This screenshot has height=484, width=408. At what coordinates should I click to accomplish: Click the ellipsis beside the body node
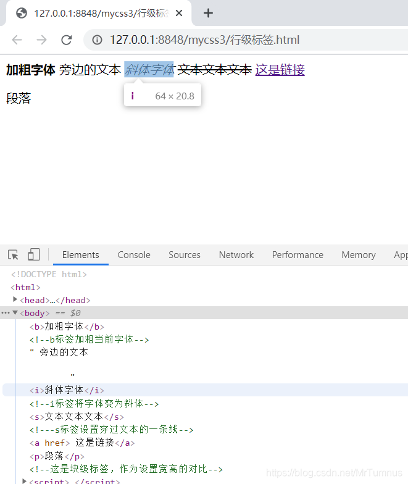[x=5, y=312]
